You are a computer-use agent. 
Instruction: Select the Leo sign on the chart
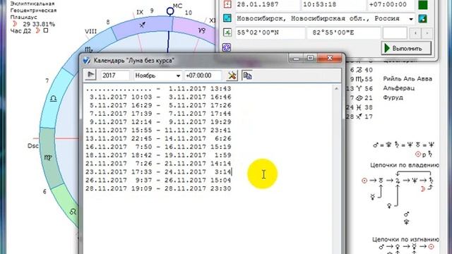pyautogui.click(x=73, y=212)
